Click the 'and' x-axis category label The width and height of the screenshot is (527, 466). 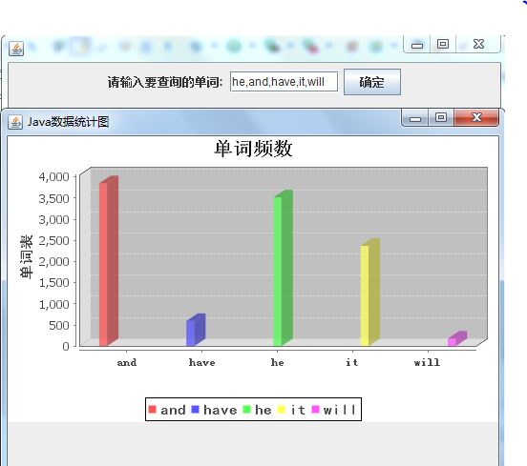[x=127, y=362]
